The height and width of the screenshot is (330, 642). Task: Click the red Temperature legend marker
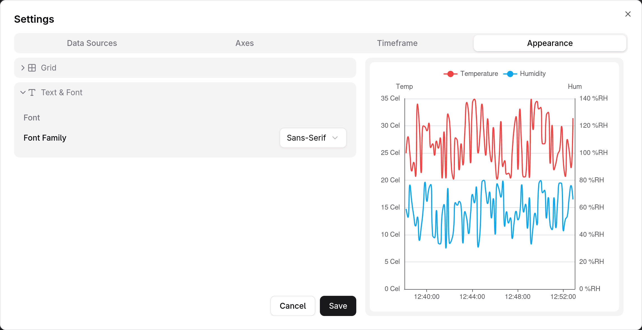pyautogui.click(x=450, y=74)
